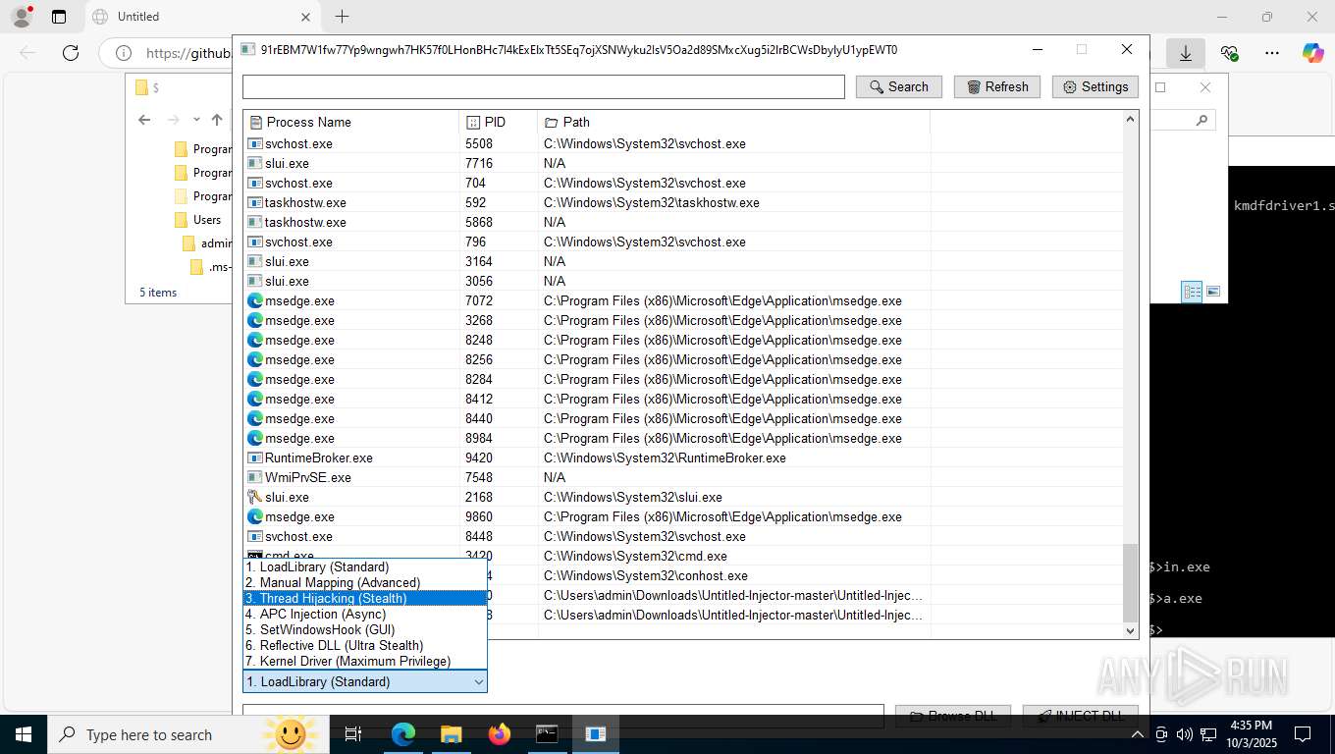Open Windows Start menu

(x=22, y=734)
